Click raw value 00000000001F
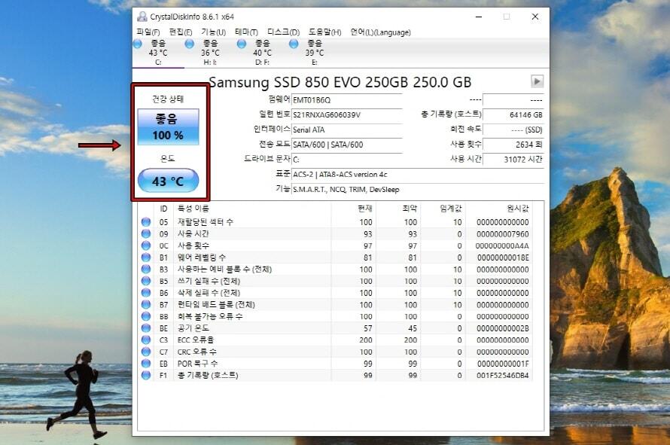The image size is (670, 445). coord(503,364)
